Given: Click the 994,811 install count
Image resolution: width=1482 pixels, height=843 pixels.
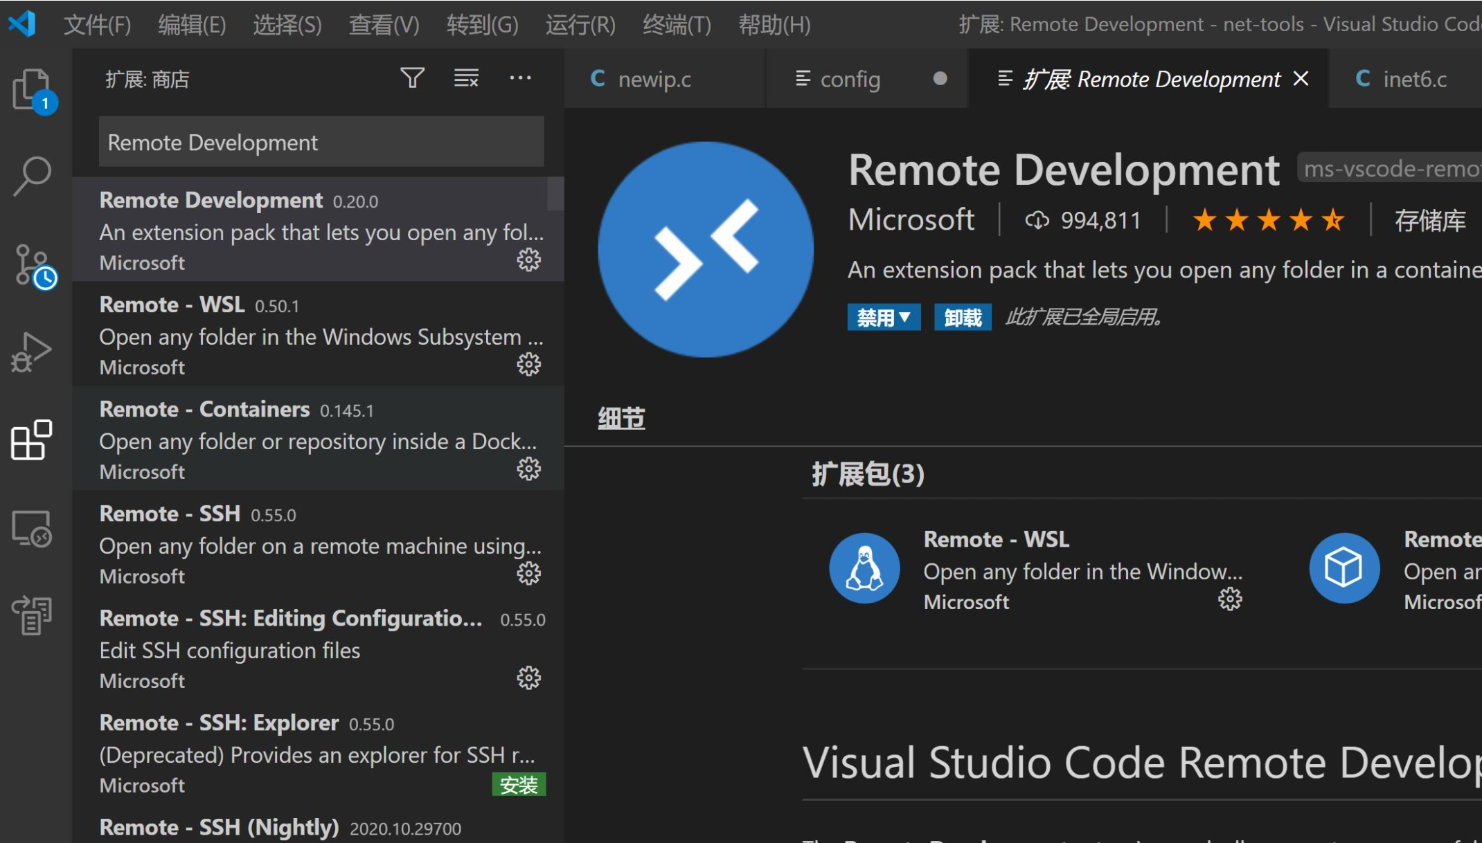Looking at the screenshot, I should click(1100, 221).
